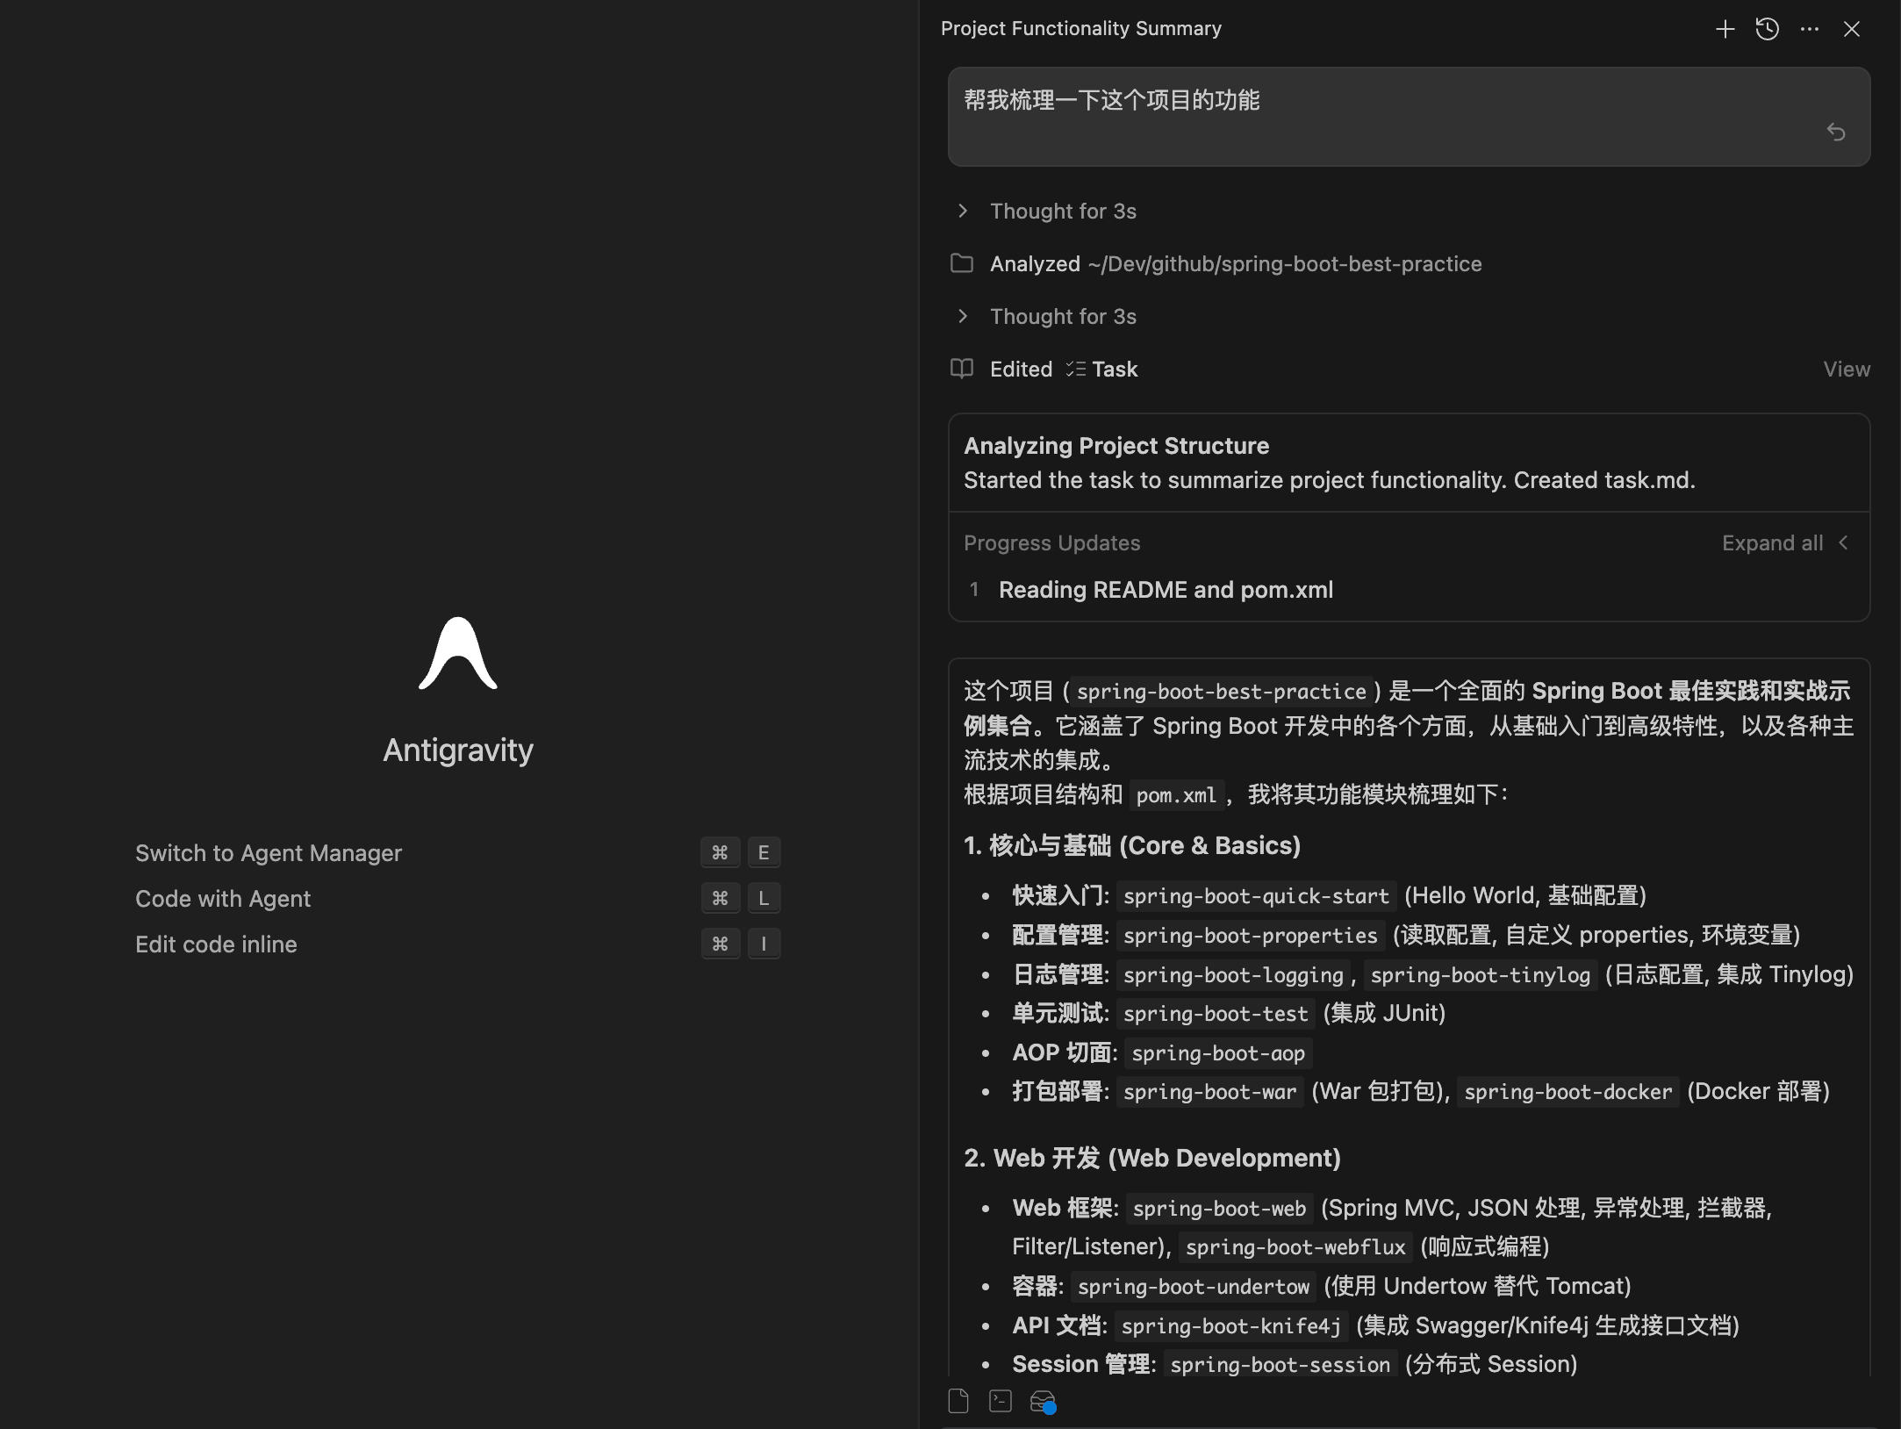Expand step Reading README and pom.xml
This screenshot has width=1901, height=1429.
tap(1165, 590)
